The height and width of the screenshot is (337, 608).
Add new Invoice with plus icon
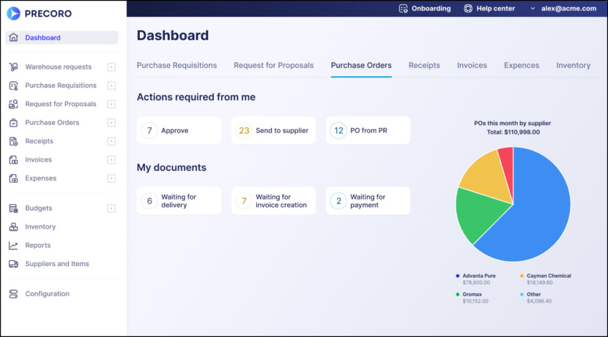[111, 160]
